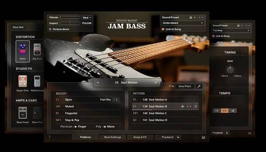Enable the Octave down checkbox
This screenshot has height=152, width=266.
click(x=50, y=29)
